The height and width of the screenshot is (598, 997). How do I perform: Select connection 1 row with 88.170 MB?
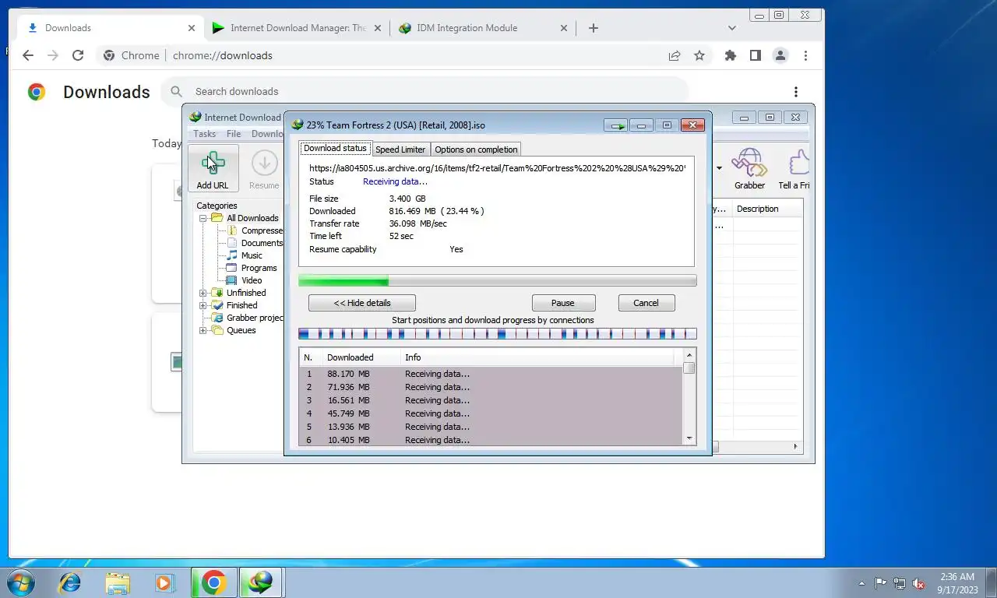tap(491, 374)
